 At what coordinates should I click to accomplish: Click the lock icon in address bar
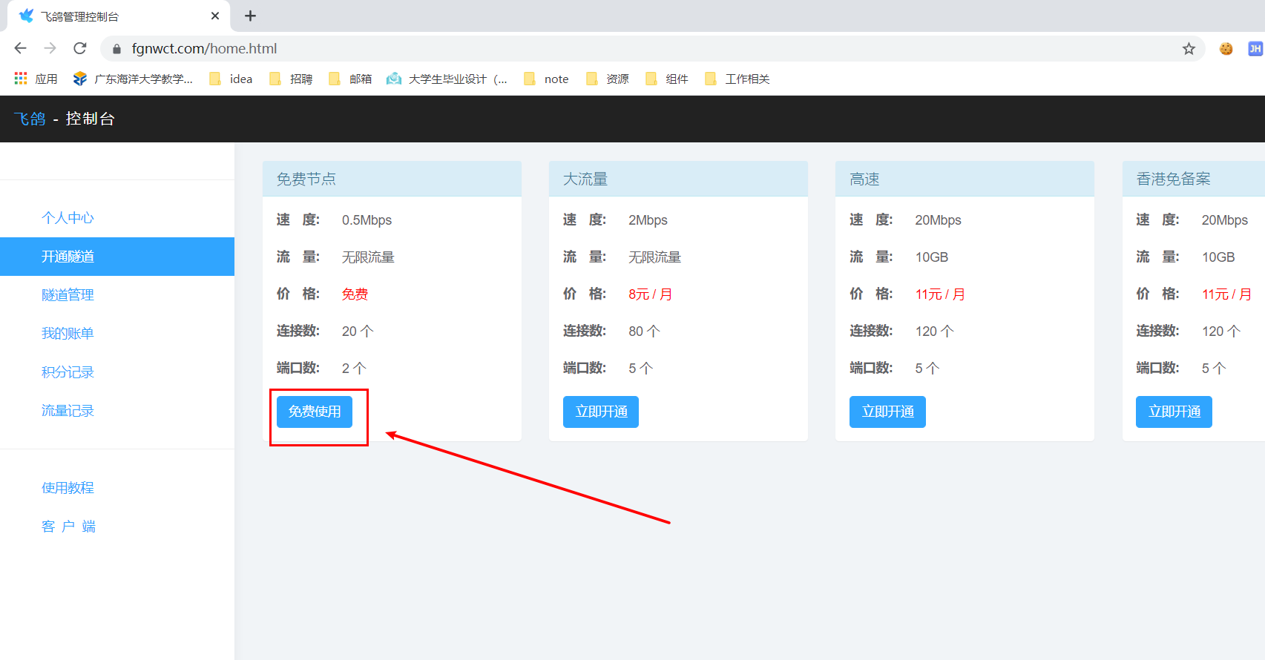pyautogui.click(x=116, y=49)
